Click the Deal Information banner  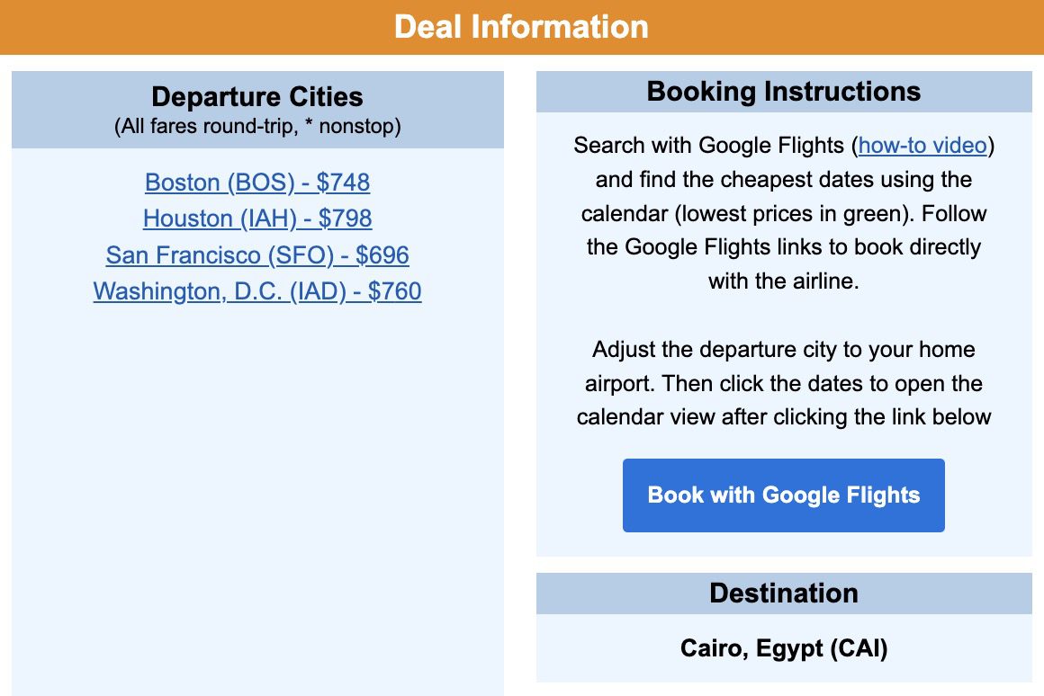522,27
